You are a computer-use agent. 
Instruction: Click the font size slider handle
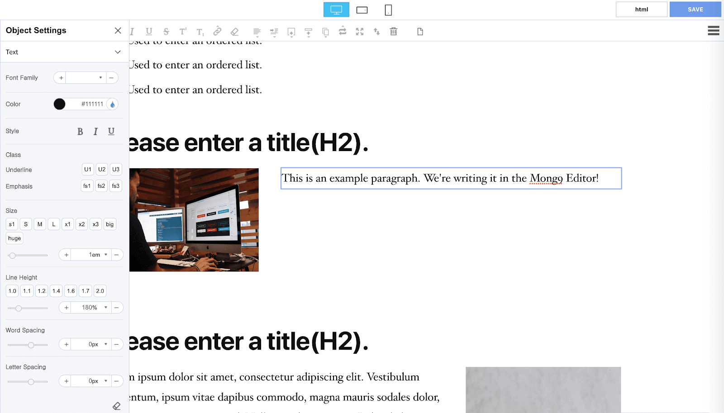[13, 256]
